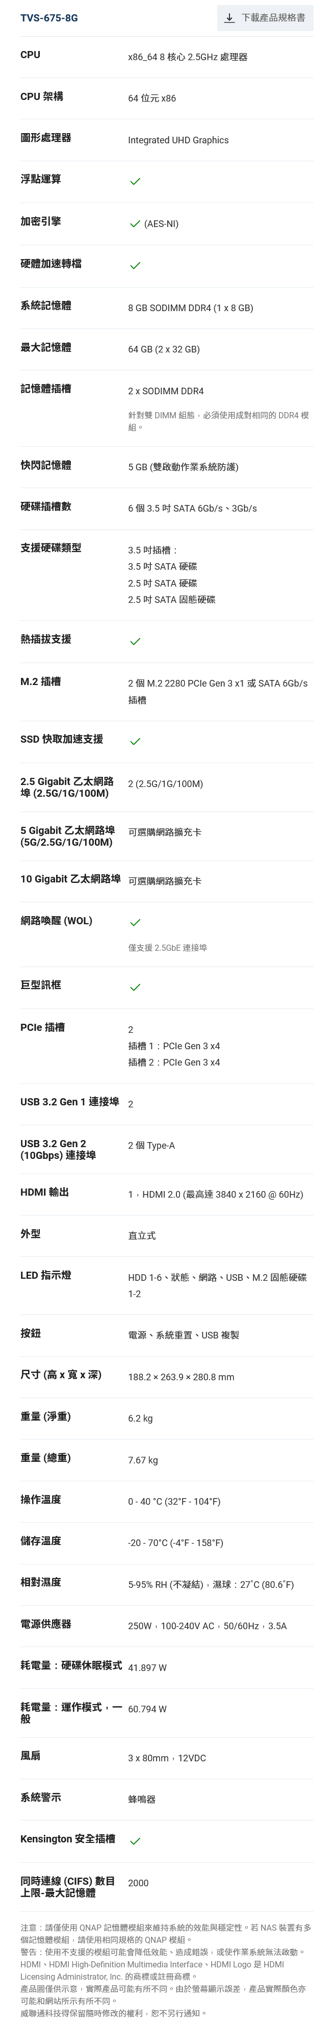Click the checkmark in 熱插拔支援 row

pos(135,641)
